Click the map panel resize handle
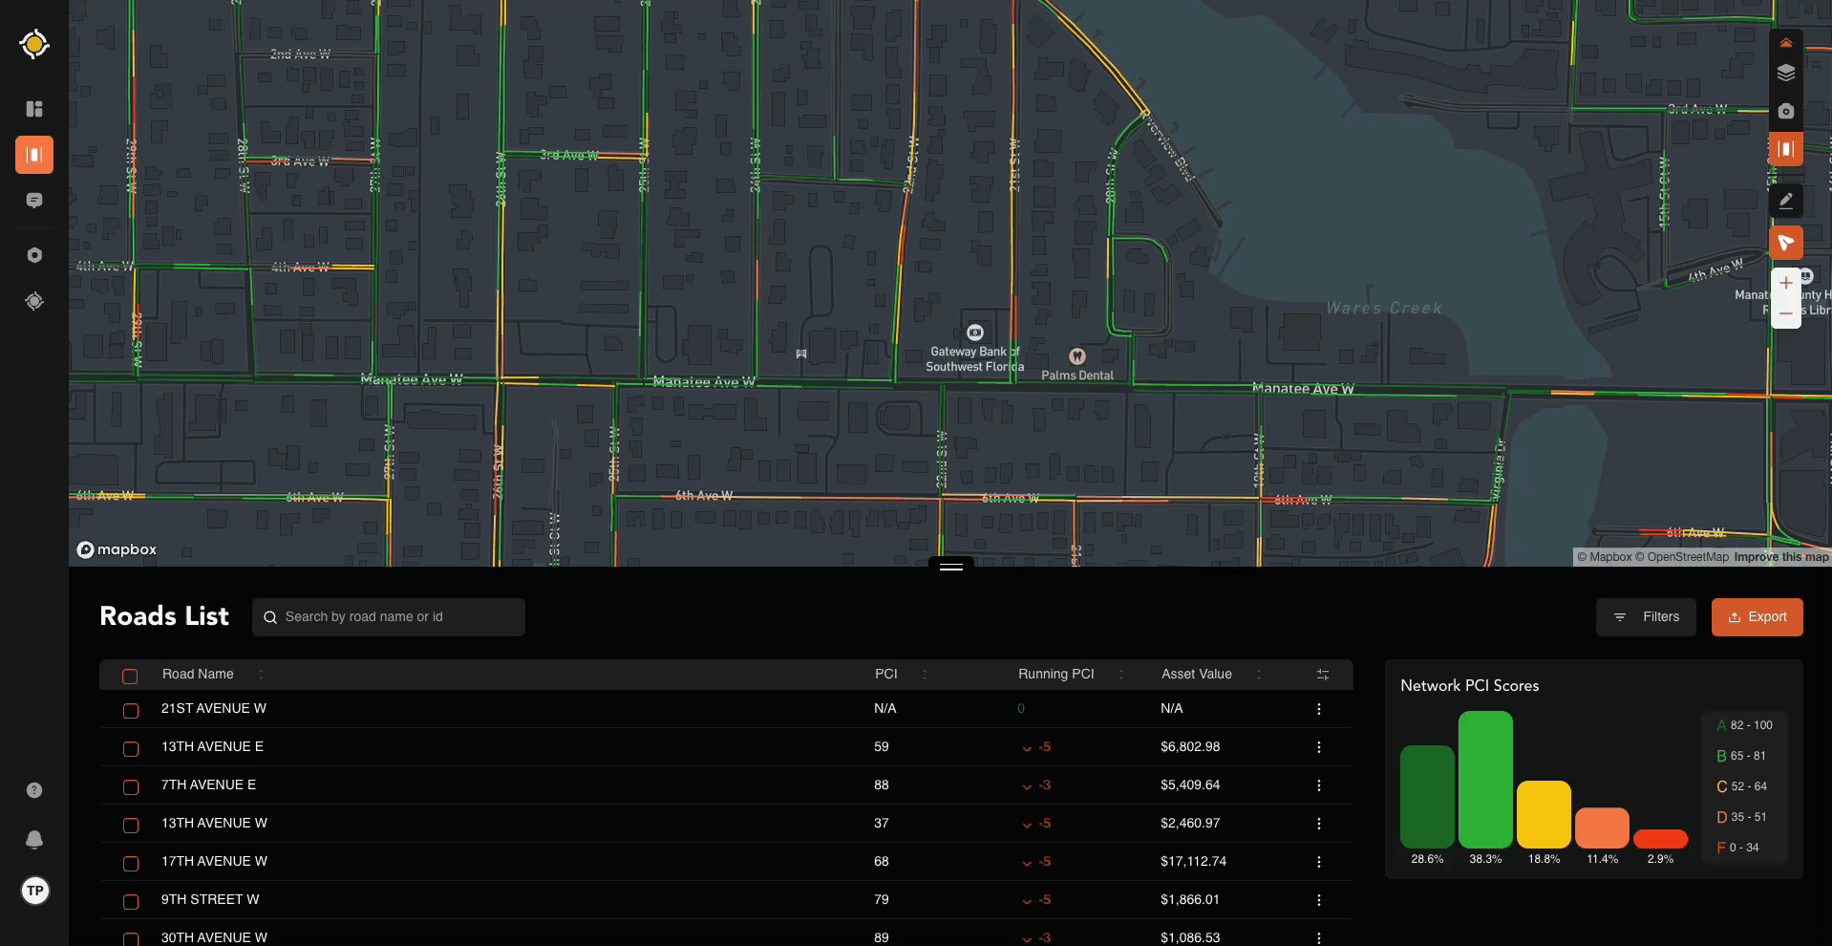The width and height of the screenshot is (1832, 946). coord(950,566)
